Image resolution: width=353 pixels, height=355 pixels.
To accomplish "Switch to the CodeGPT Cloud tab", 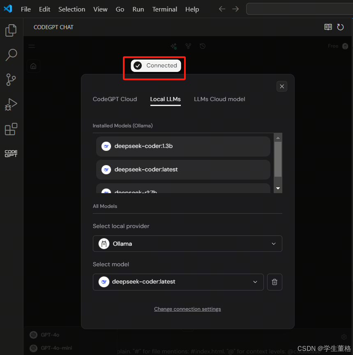I will (x=115, y=99).
